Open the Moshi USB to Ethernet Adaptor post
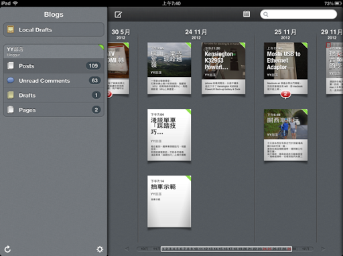 point(285,68)
